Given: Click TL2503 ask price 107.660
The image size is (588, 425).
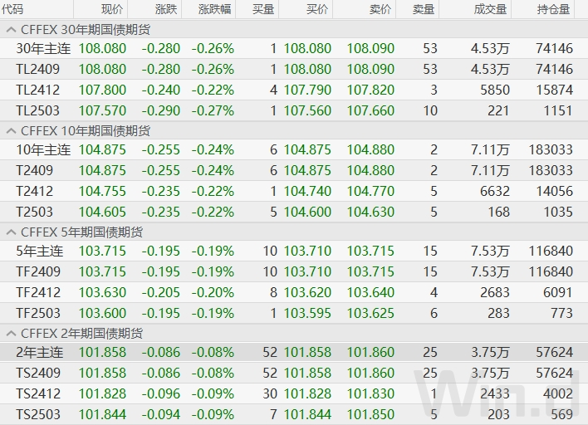Looking at the screenshot, I should [370, 110].
